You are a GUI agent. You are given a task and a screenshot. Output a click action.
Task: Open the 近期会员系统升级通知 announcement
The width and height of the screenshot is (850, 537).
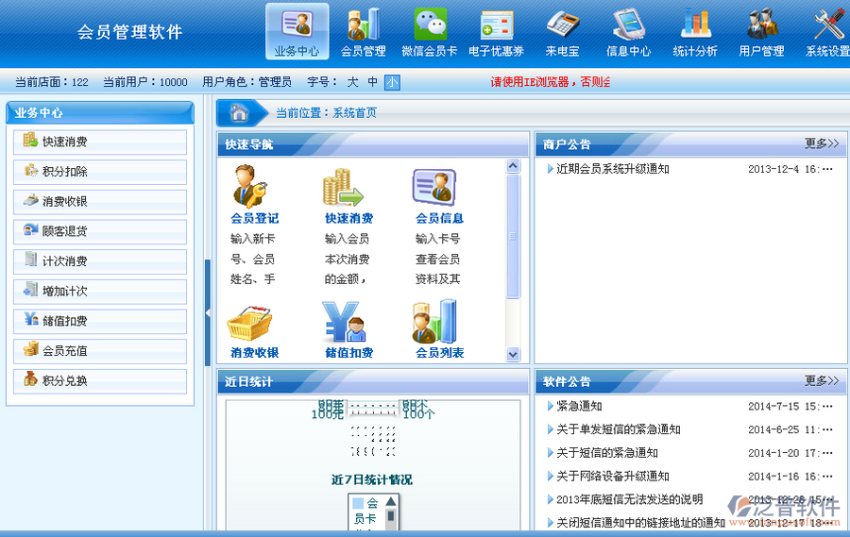coord(612,169)
